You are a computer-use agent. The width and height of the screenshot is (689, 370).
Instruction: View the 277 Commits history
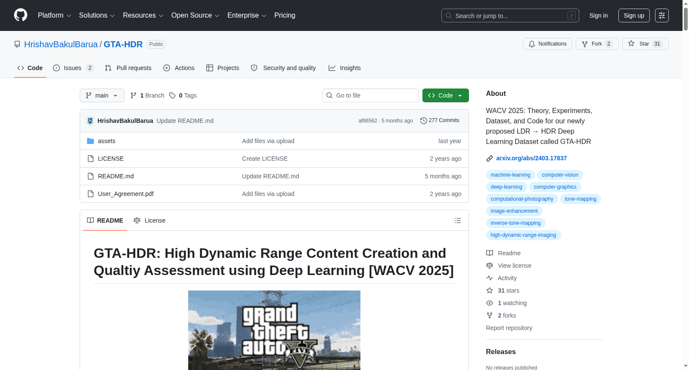(x=440, y=121)
